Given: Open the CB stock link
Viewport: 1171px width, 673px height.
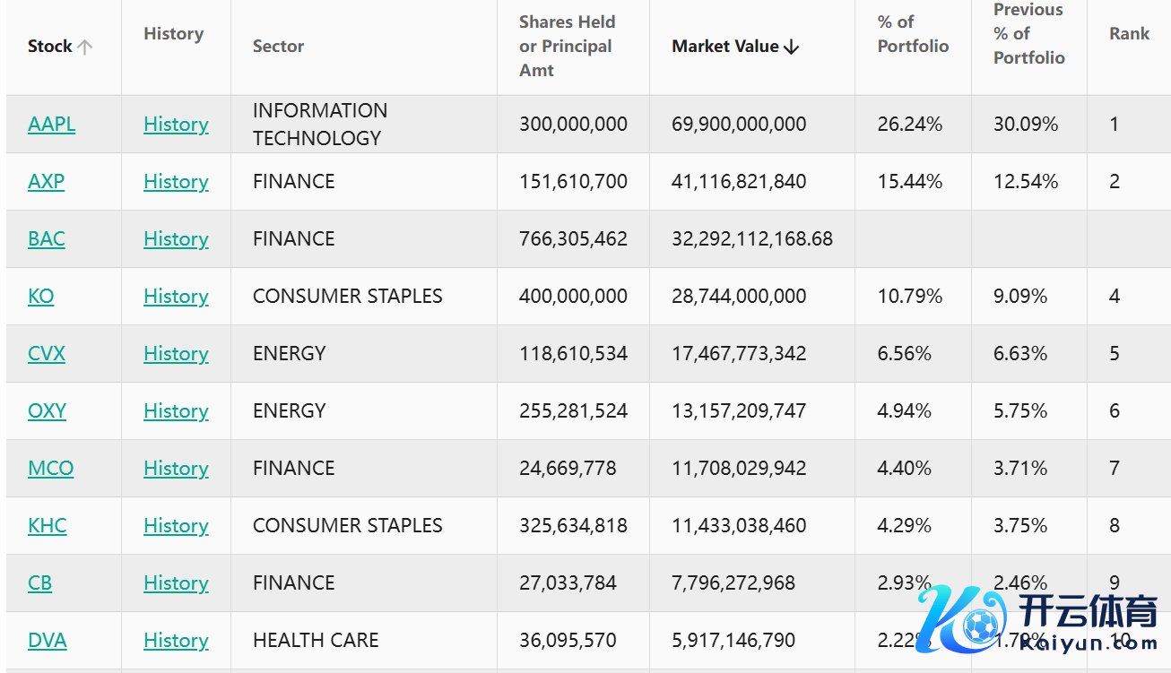Looking at the screenshot, I should tap(39, 583).
